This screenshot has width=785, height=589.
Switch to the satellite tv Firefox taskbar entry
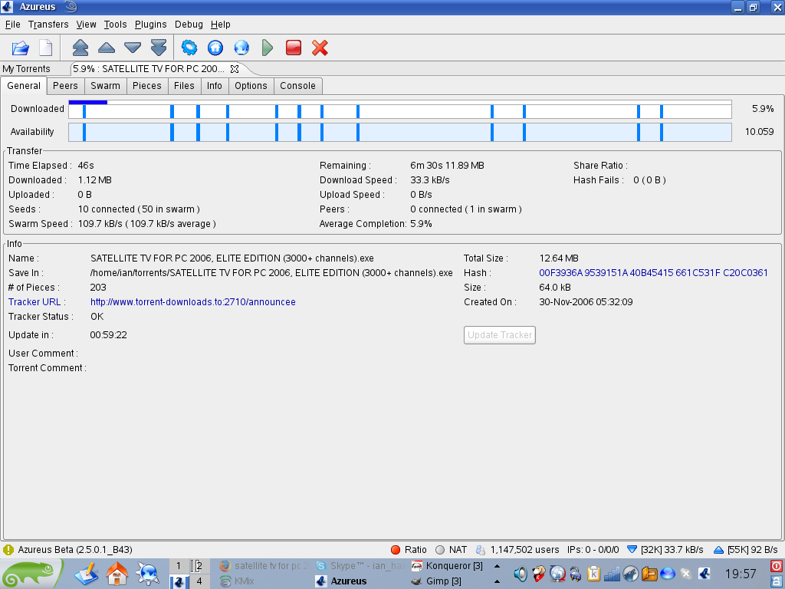coord(264,566)
